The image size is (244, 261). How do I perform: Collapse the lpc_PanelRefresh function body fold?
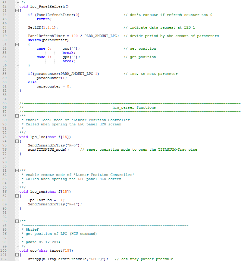click(x=17, y=11)
